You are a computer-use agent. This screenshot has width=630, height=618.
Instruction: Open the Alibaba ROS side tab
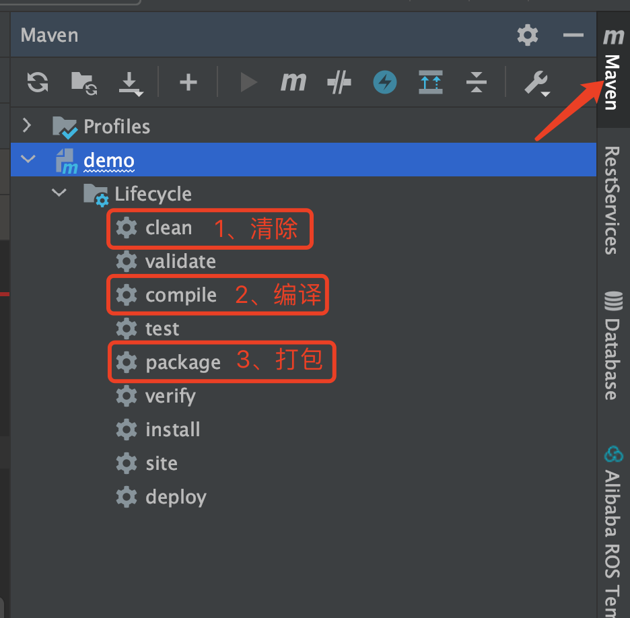(613, 530)
